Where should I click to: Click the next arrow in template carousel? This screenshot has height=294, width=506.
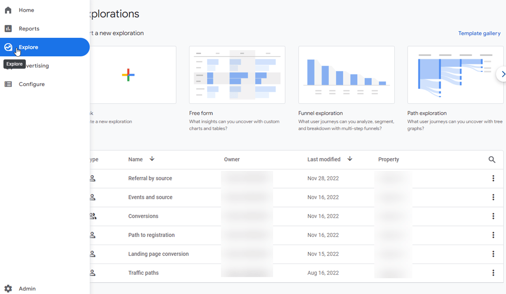coord(502,74)
